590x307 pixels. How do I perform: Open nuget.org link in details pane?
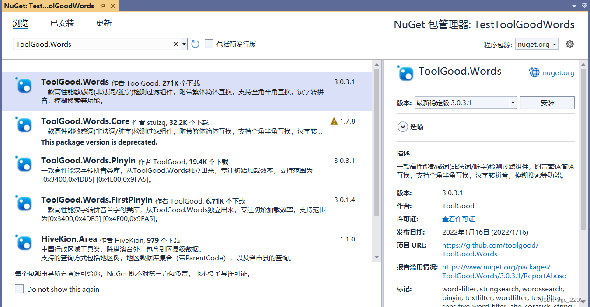point(559,72)
